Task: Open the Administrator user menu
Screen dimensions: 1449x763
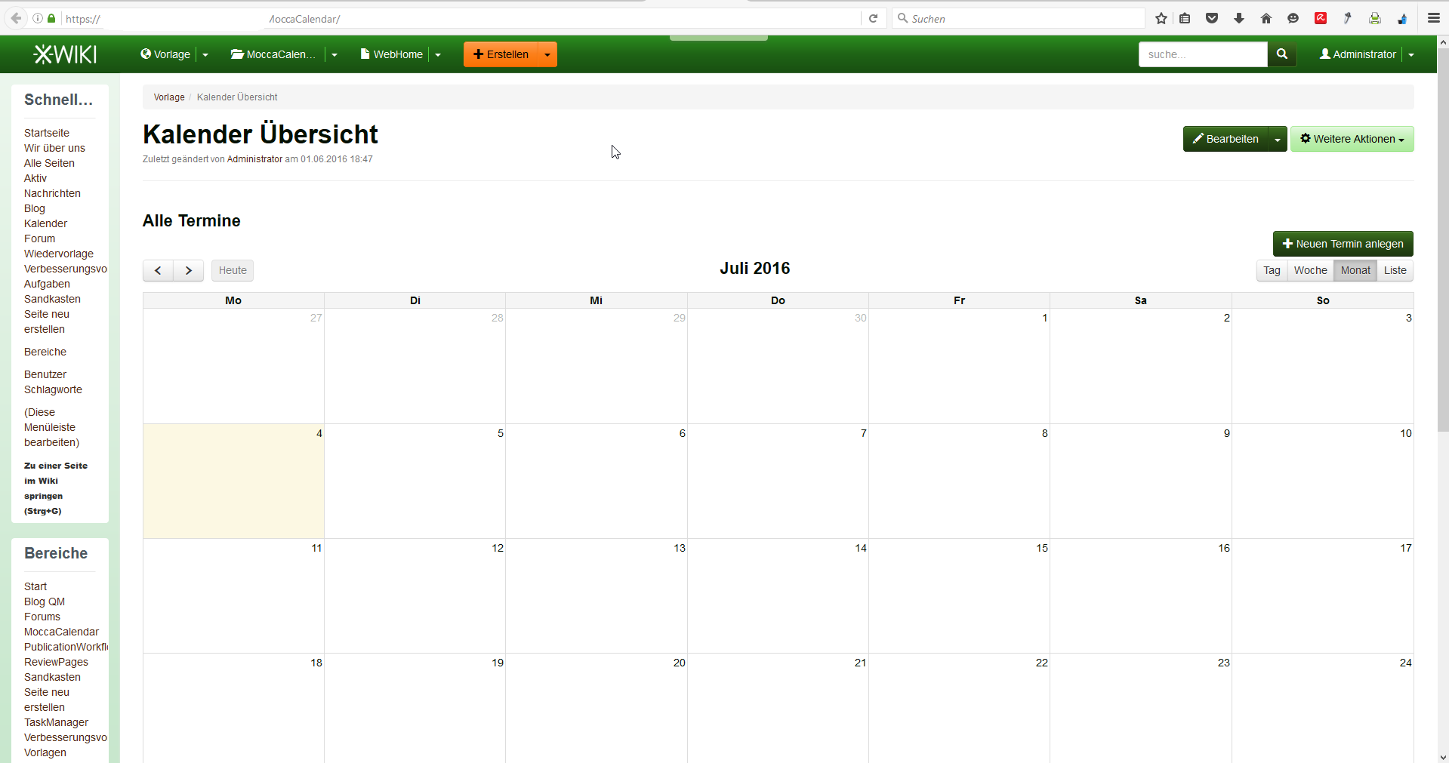Action: pos(1358,54)
